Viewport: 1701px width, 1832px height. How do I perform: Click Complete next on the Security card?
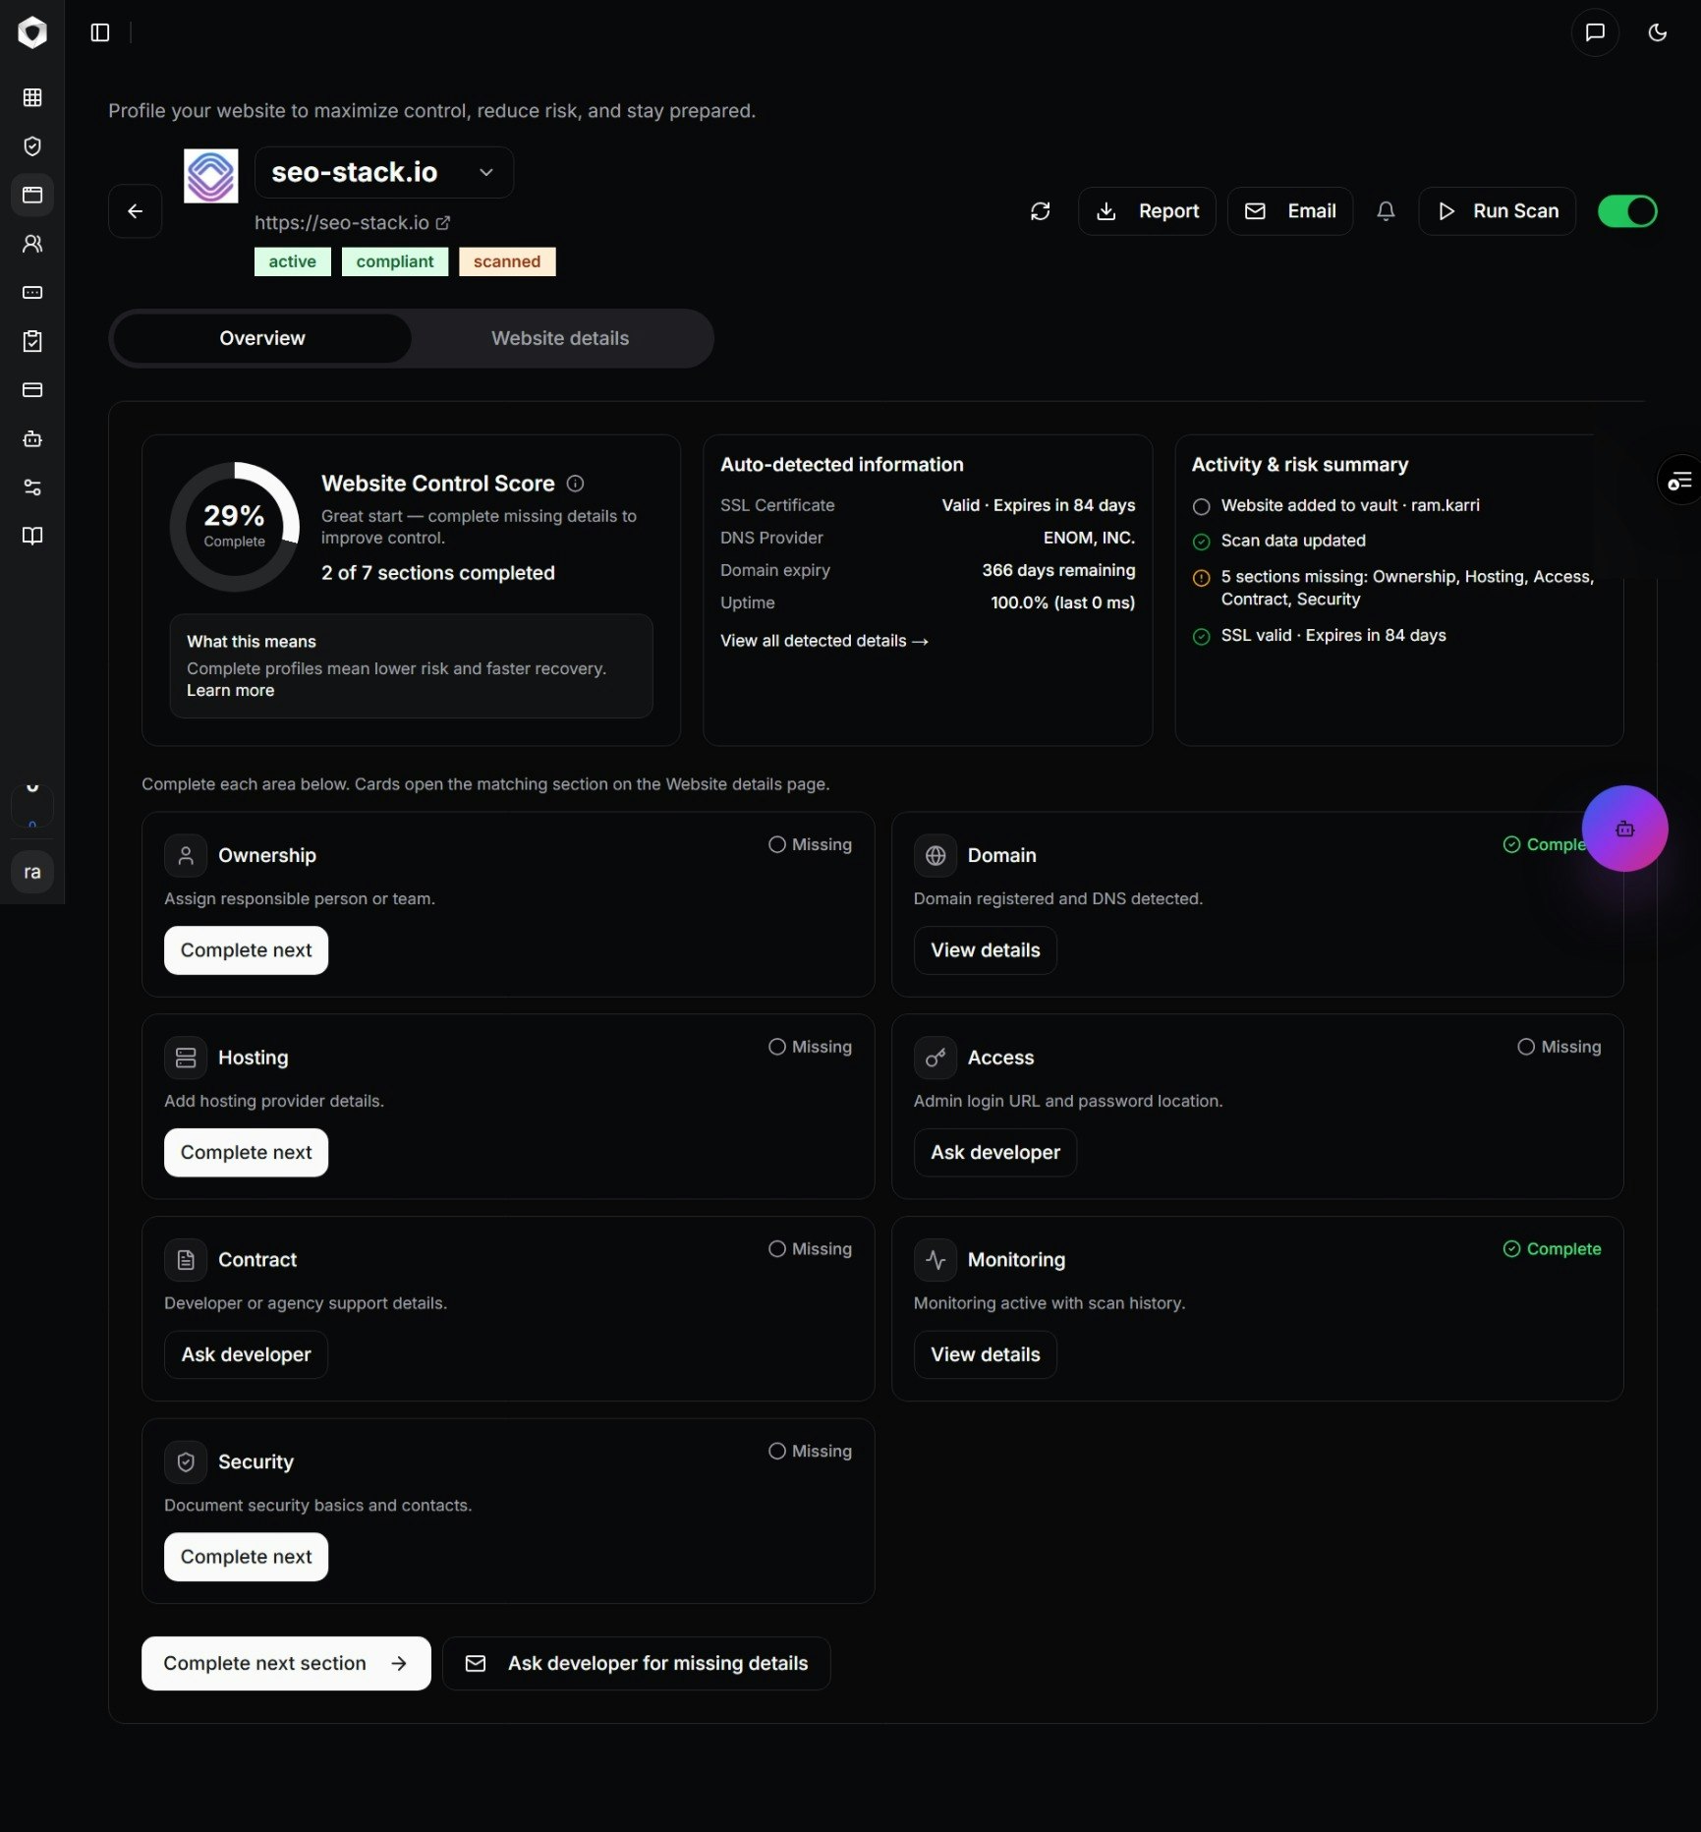tap(246, 1557)
